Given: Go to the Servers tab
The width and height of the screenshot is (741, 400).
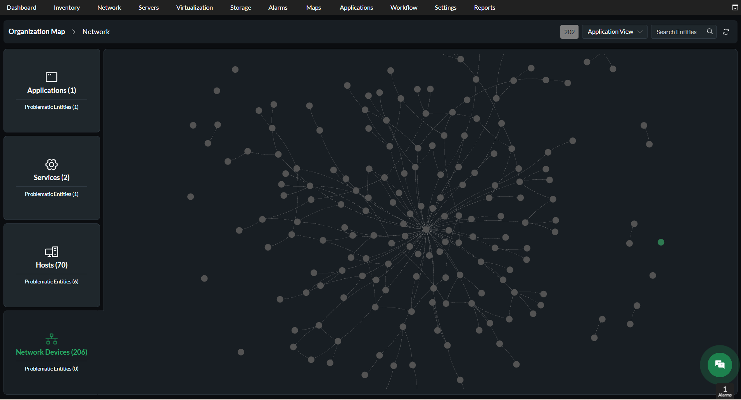Looking at the screenshot, I should coord(149,7).
